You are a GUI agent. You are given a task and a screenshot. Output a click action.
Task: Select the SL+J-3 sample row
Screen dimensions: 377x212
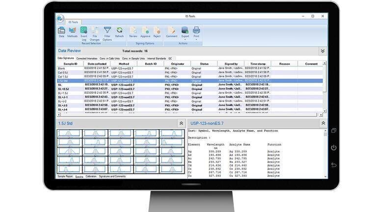coord(189,106)
